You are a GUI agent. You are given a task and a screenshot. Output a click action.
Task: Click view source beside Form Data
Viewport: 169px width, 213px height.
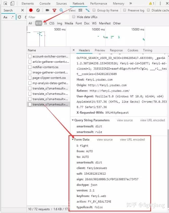[x=105, y=139]
